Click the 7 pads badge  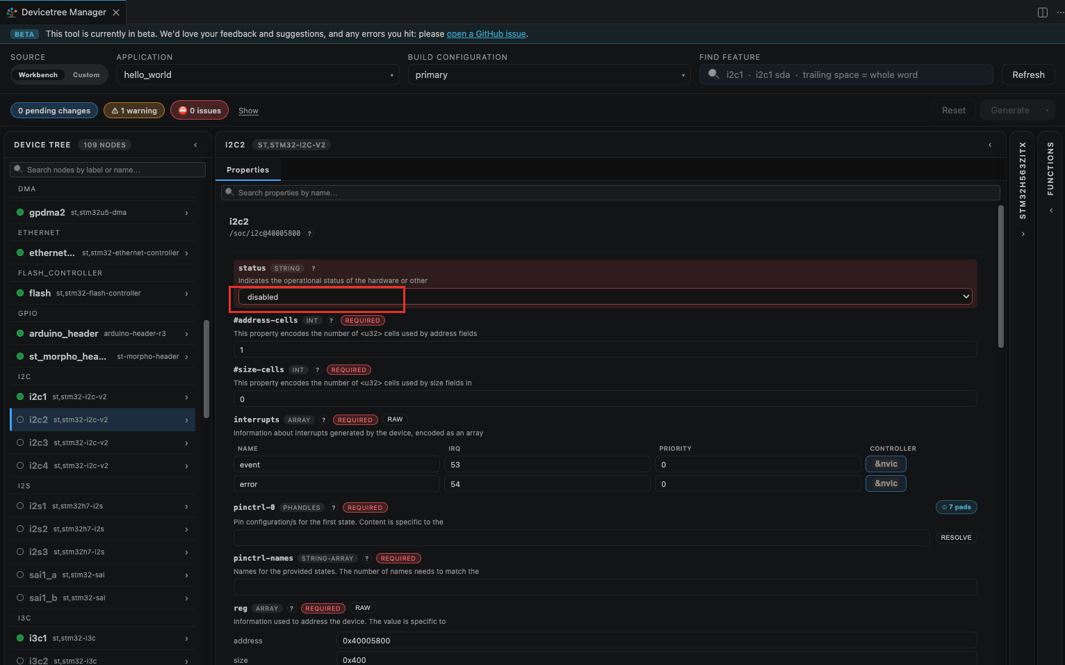(957, 507)
